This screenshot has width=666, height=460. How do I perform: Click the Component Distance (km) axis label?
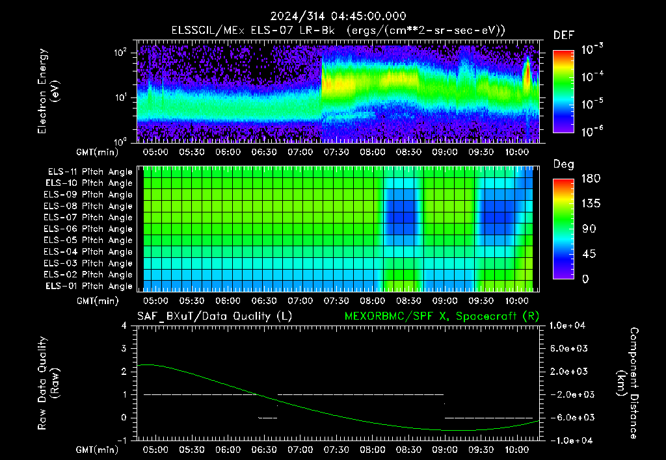628,383
